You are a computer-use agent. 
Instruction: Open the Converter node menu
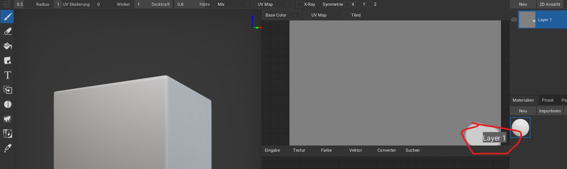[387, 150]
